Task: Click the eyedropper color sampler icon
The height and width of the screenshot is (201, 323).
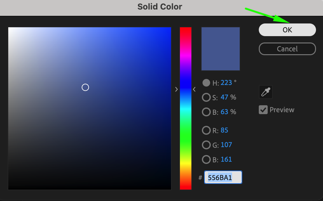Action: click(x=265, y=92)
